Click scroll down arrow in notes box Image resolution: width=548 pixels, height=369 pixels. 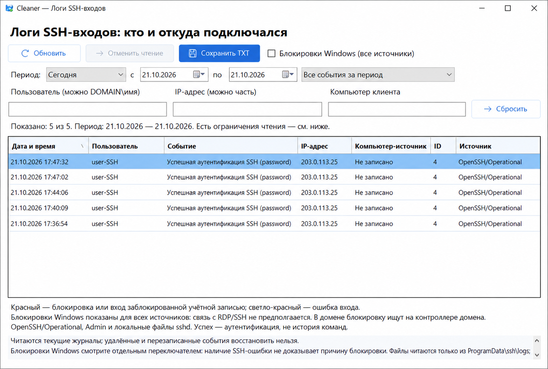(537, 355)
